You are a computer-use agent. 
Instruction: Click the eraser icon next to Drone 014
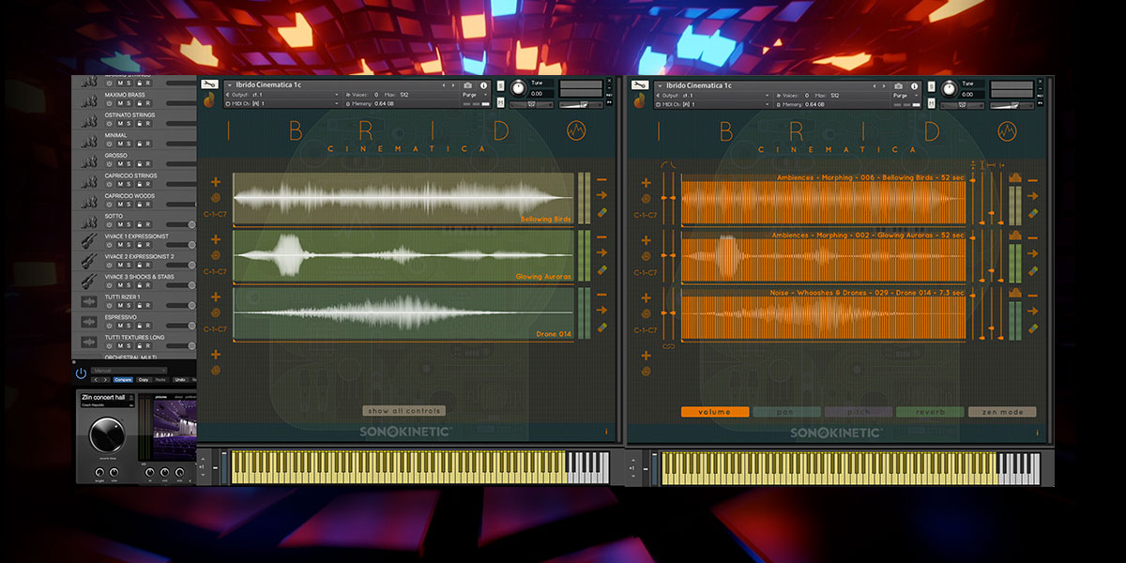(x=601, y=327)
